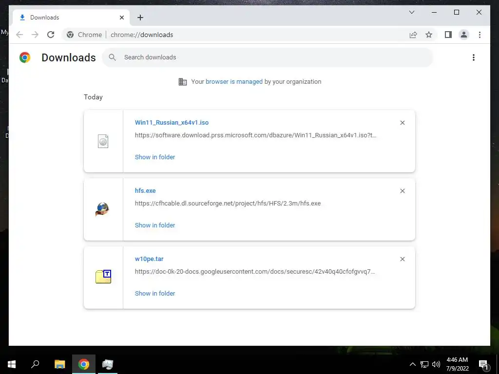
Task: Click the hfs.exe globe icon
Action: [102, 209]
